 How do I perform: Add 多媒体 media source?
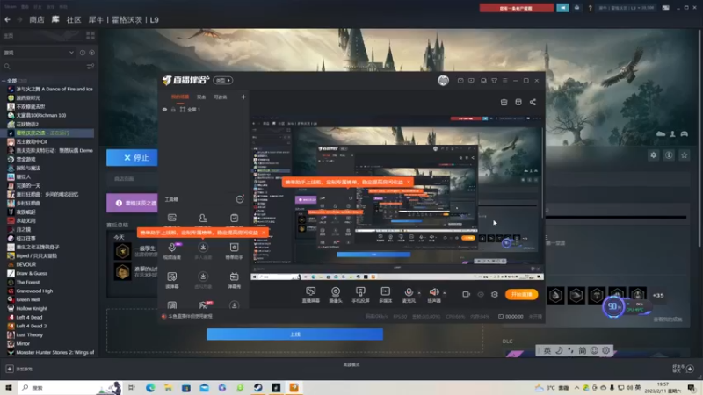(385, 295)
